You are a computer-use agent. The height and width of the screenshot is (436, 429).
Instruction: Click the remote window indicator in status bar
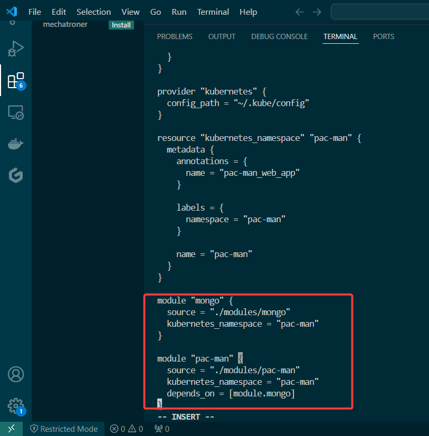(x=11, y=429)
